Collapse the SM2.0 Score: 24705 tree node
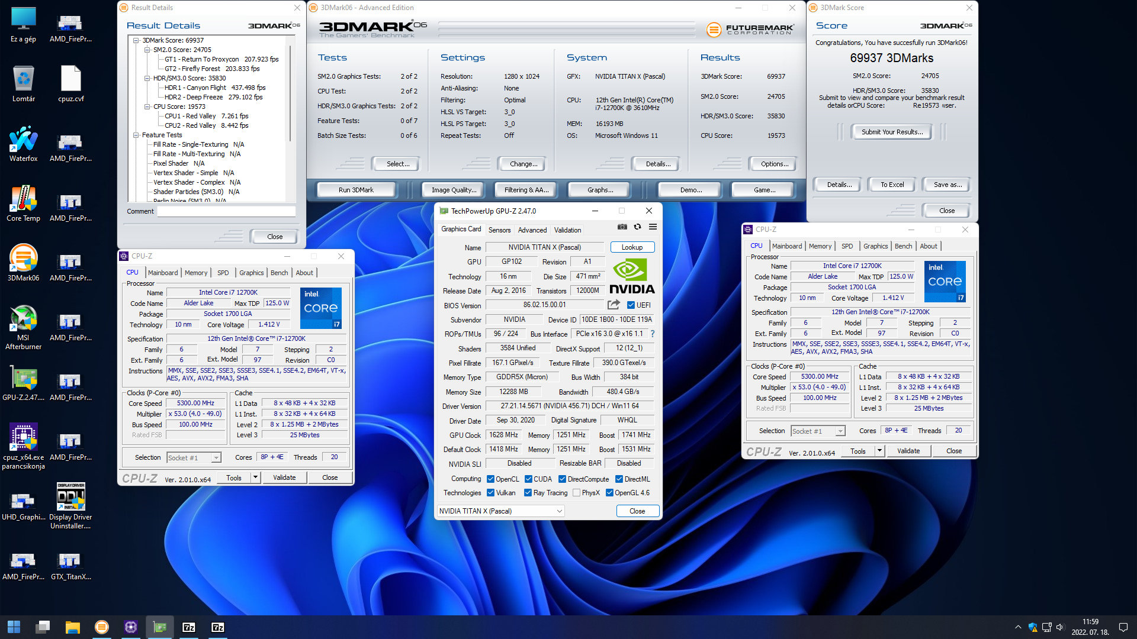The width and height of the screenshot is (1137, 639). pos(147,50)
